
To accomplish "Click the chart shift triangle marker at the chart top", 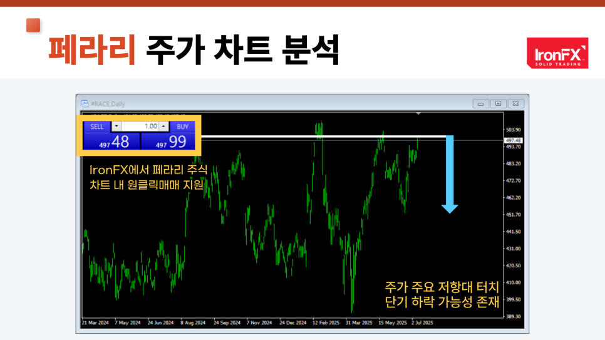I will coord(418,114).
